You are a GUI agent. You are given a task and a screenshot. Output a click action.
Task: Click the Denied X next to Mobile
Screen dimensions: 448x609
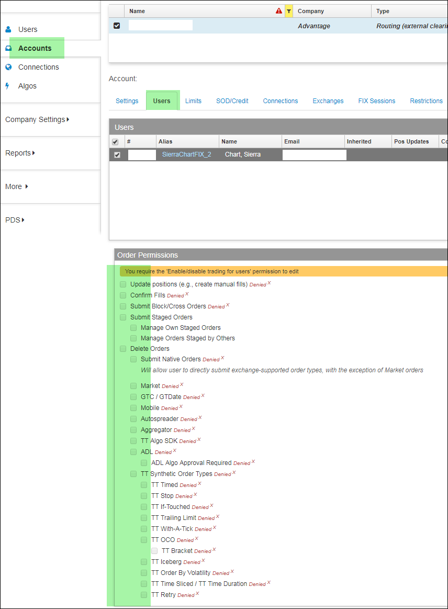[x=172, y=408]
